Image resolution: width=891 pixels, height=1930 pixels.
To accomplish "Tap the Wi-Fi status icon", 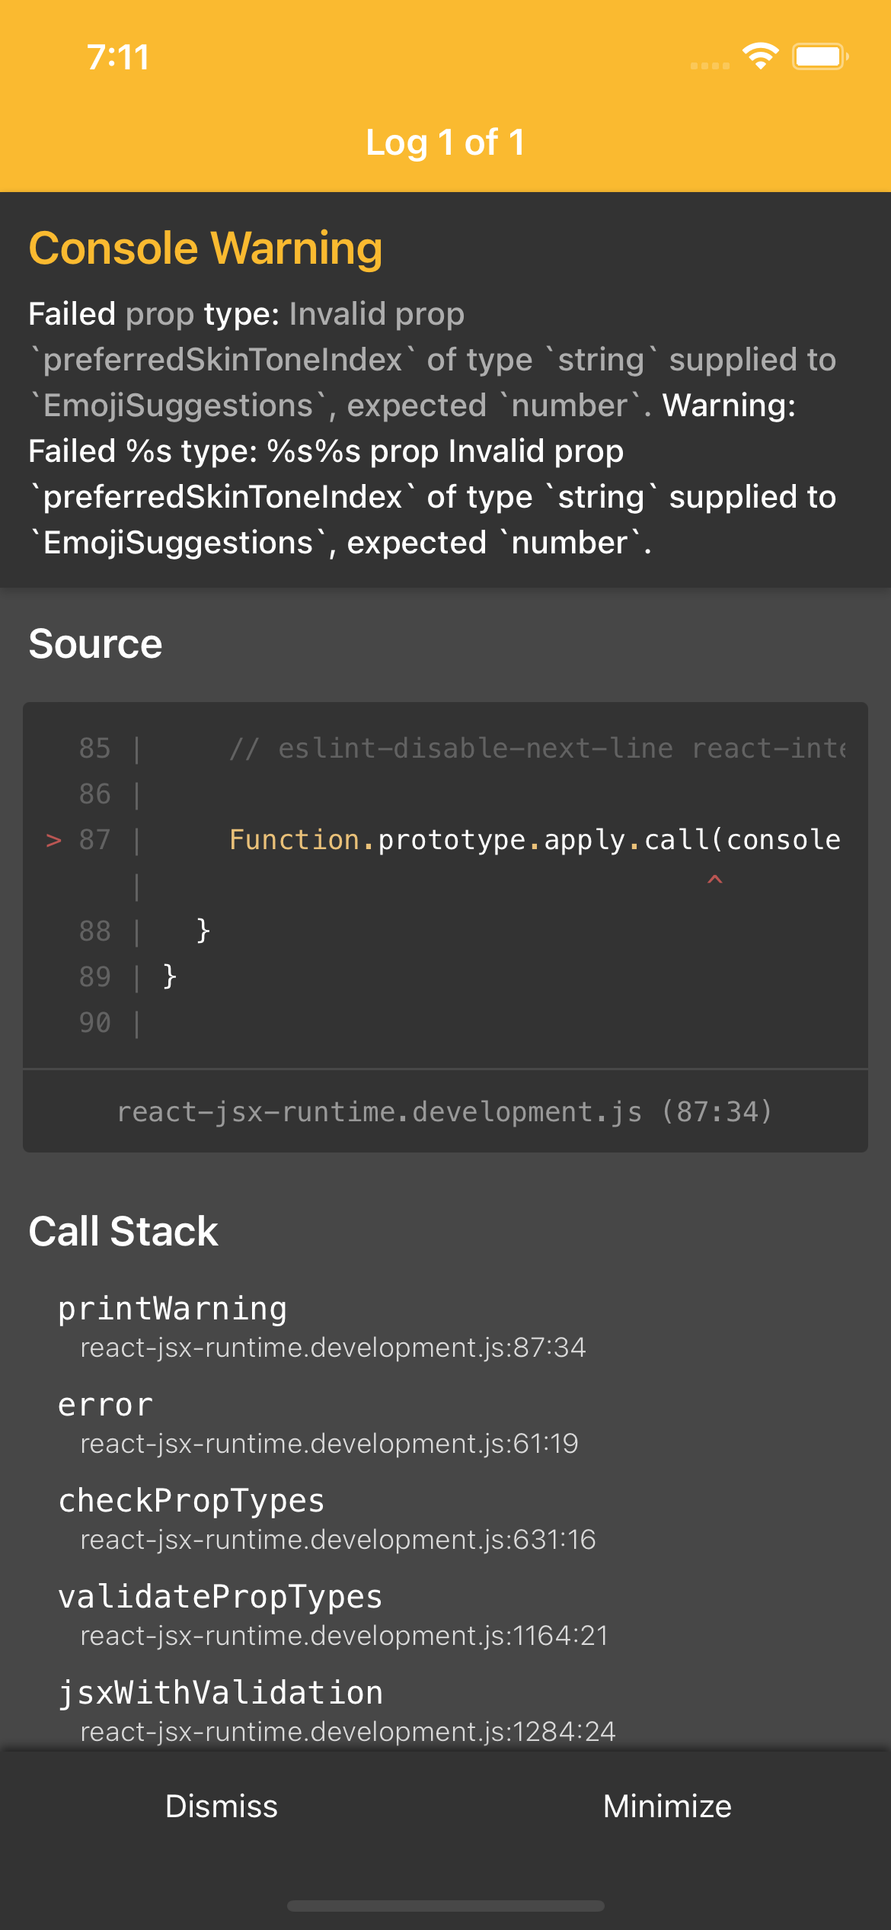I will click(x=760, y=57).
